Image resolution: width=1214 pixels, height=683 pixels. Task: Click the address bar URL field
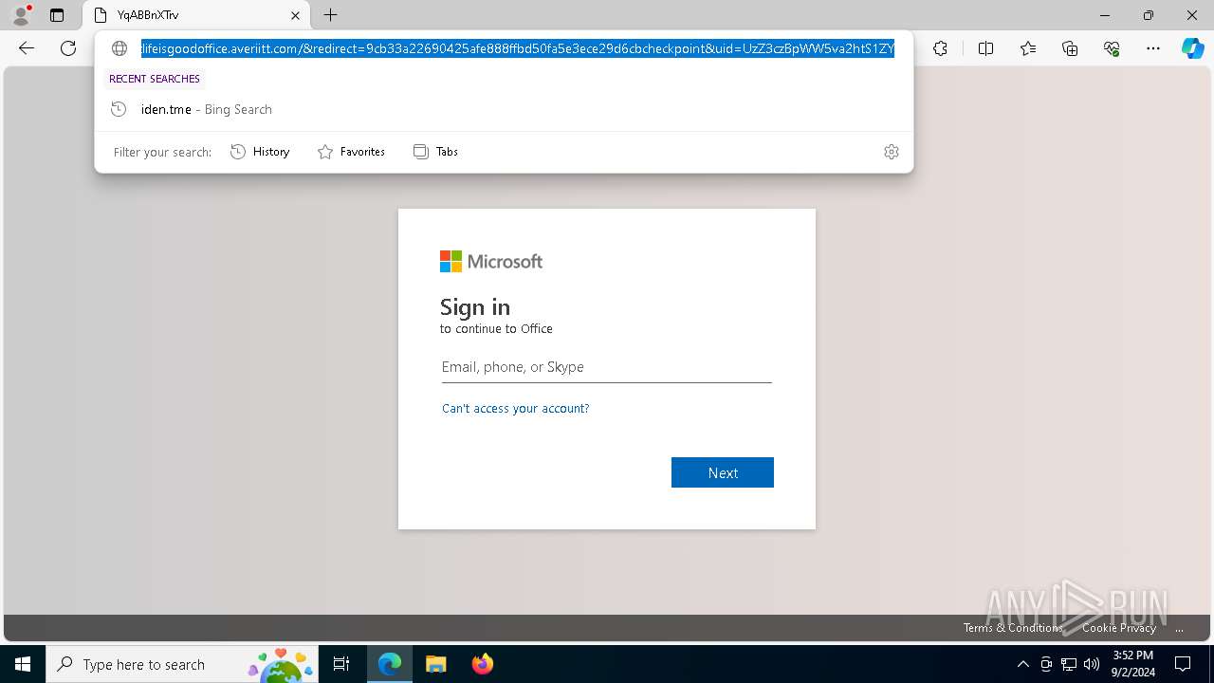coord(518,48)
